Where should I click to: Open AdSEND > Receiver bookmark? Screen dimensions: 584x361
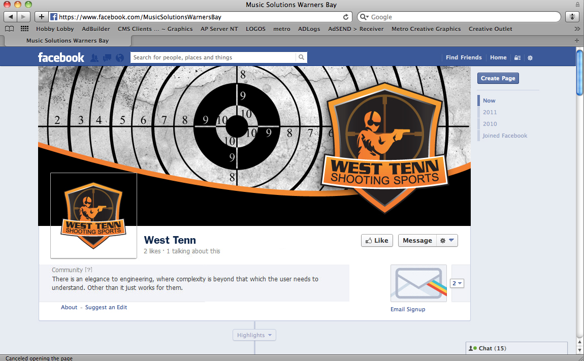[x=355, y=28]
